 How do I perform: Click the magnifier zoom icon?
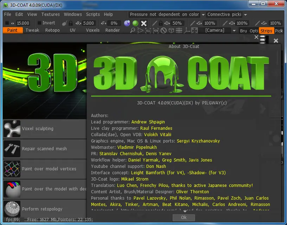tap(133, 30)
